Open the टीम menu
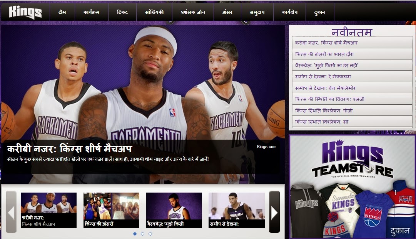 coord(62,12)
